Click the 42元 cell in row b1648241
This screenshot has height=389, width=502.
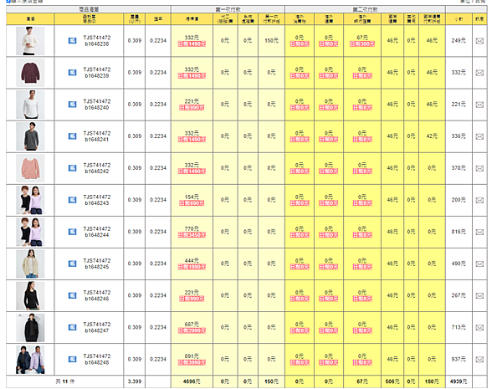(432, 136)
